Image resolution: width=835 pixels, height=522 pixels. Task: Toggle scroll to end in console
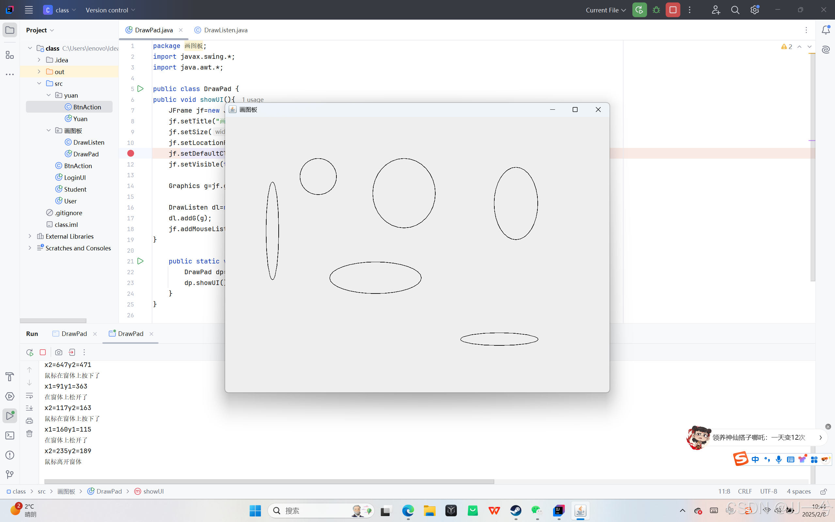tap(29, 408)
